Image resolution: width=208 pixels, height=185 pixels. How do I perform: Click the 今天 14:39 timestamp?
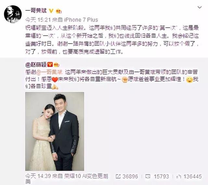click(38, 176)
